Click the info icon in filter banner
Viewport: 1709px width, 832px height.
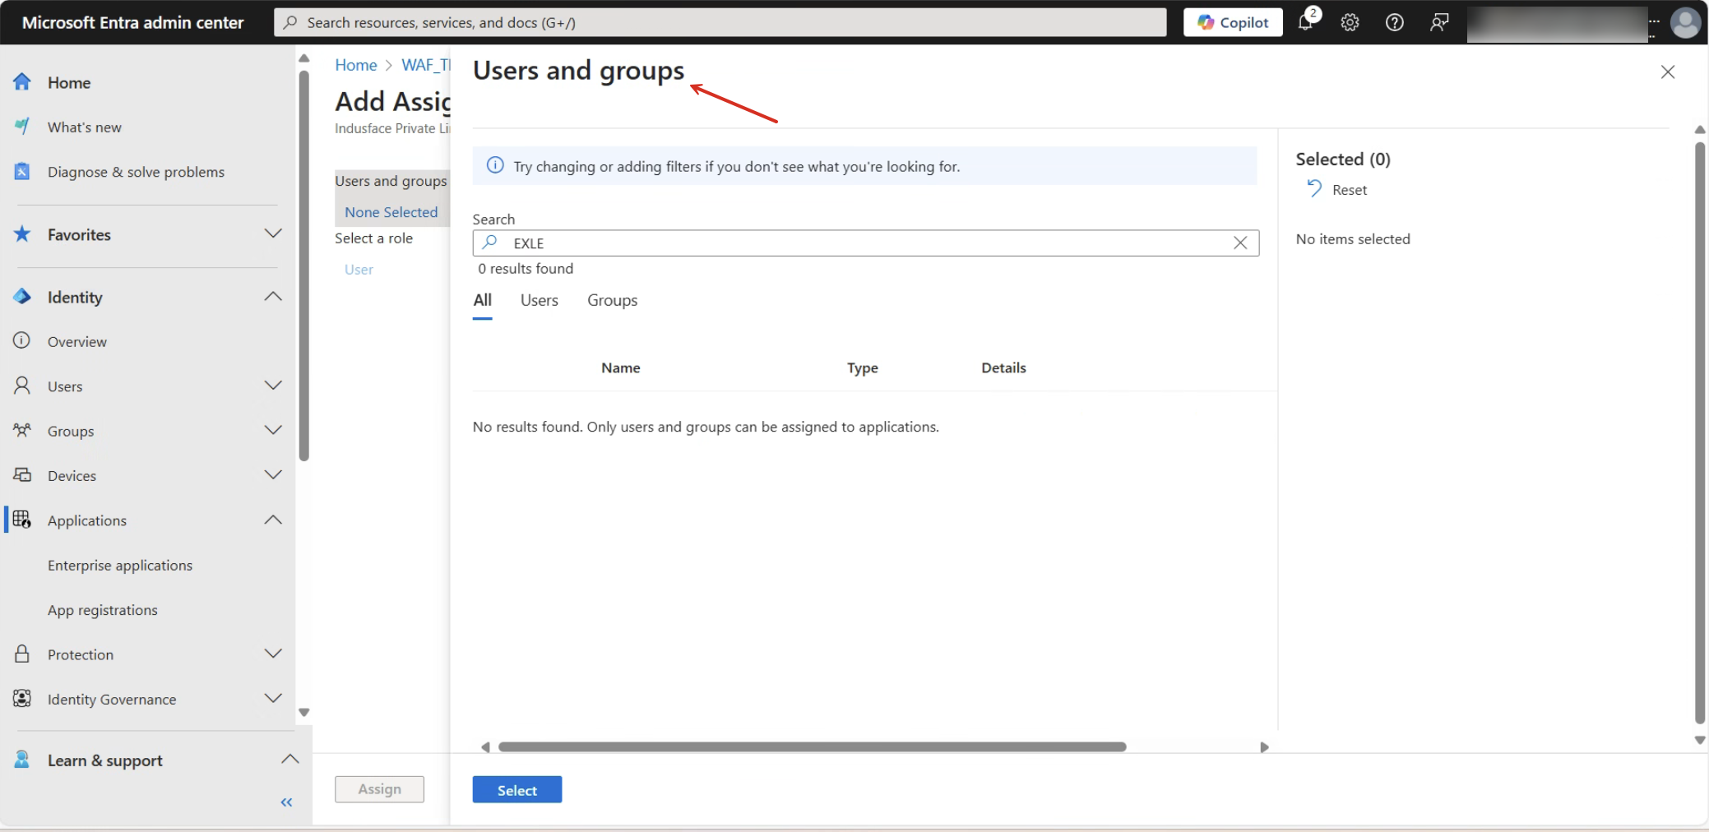[x=495, y=165]
